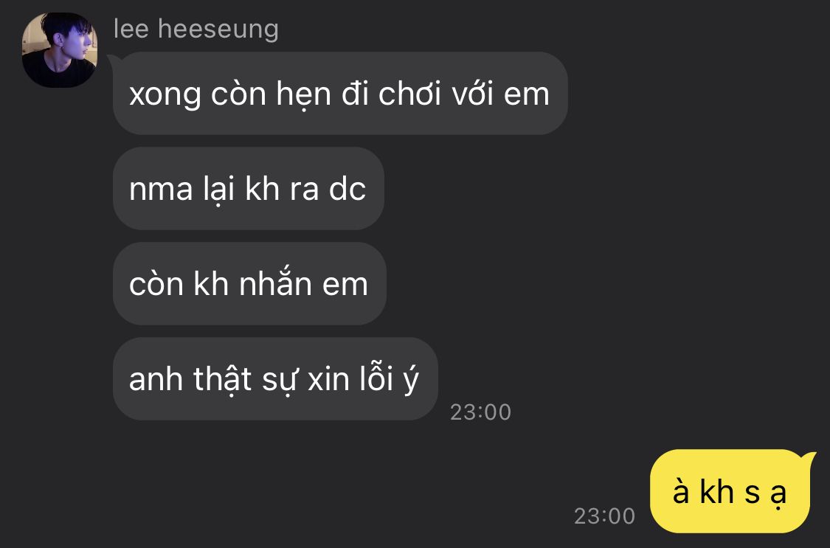This screenshot has height=548, width=830.
Task: Click the 23:00 timestamp beside the yellow bubble
Action: (604, 516)
